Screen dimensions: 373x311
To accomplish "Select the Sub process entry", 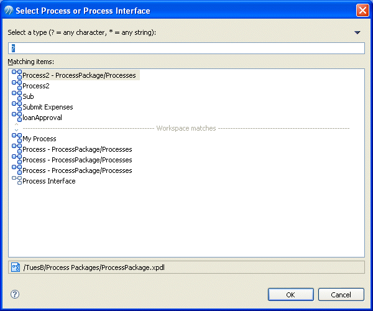I will [28, 96].
